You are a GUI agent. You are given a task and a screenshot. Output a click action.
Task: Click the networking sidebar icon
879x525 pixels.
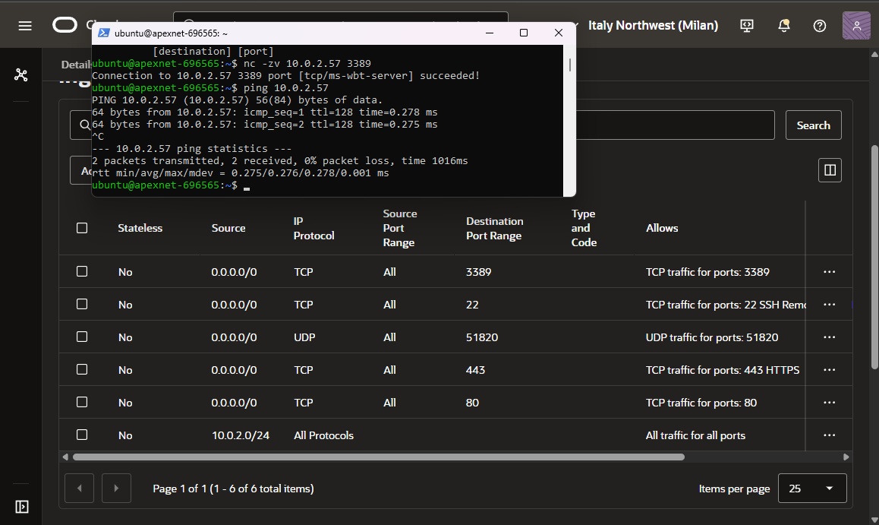20,74
